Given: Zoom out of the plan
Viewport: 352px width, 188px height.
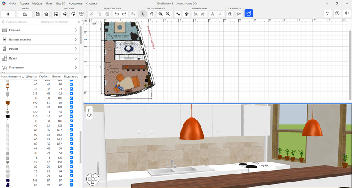Looking at the screenshot, I should click(168, 14).
